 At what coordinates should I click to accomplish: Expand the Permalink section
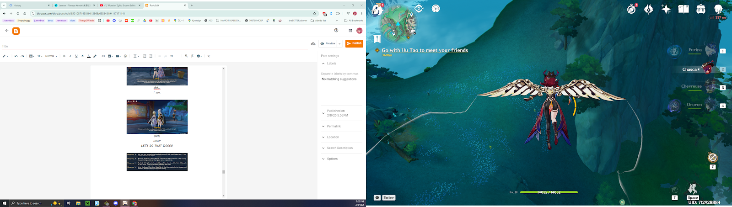click(323, 126)
